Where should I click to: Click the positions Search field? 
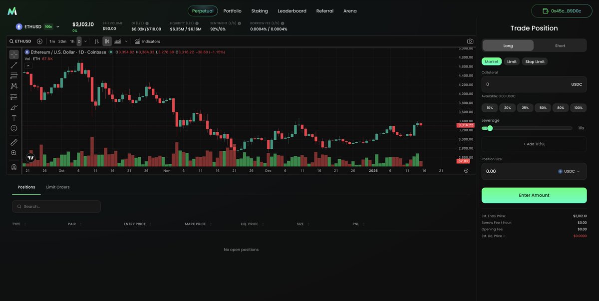pos(56,207)
